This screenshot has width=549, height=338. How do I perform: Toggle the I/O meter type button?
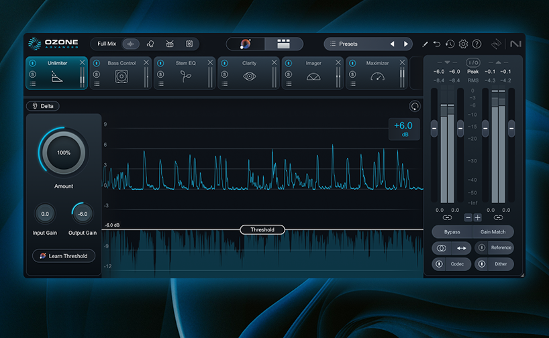pyautogui.click(x=472, y=62)
